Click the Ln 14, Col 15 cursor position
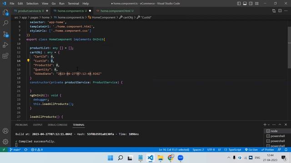Screen dimensions: 291x163 (x=174, y=149)
